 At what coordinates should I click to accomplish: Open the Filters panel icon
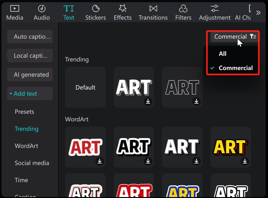[183, 9]
